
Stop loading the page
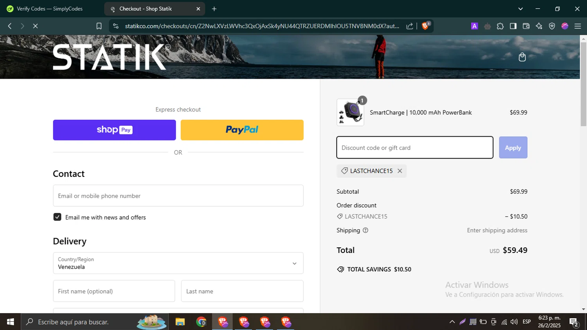click(35, 26)
